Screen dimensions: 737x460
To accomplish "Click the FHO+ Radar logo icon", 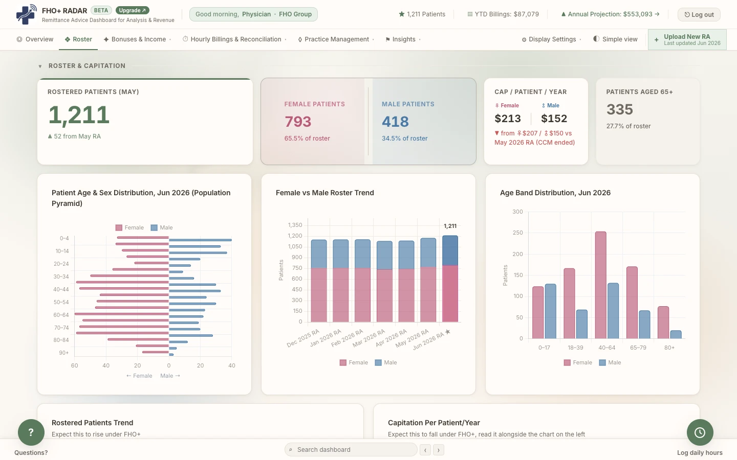I will [x=26, y=14].
